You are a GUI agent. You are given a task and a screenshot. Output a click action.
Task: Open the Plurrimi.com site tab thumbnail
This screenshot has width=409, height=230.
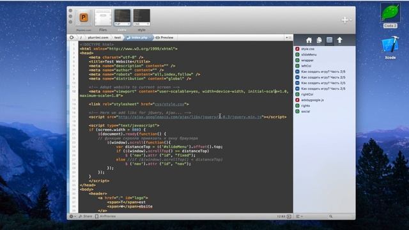click(84, 18)
